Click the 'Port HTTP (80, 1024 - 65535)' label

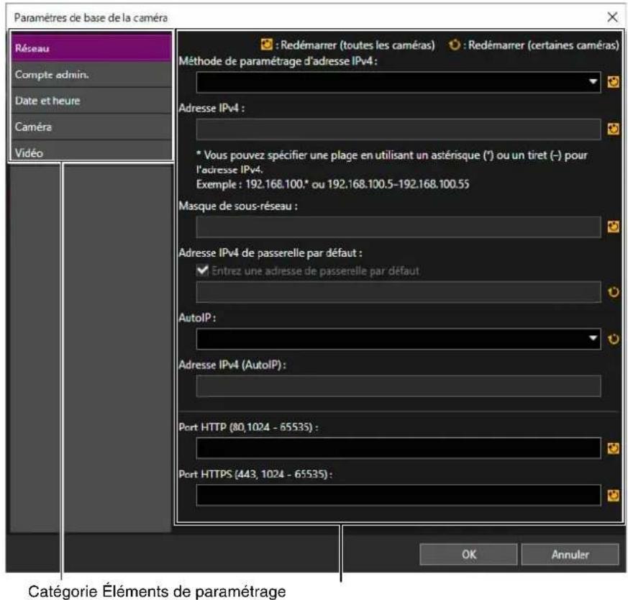248,427
